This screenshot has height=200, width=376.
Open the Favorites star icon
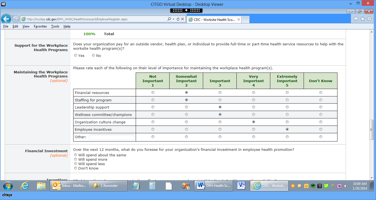(363, 19)
